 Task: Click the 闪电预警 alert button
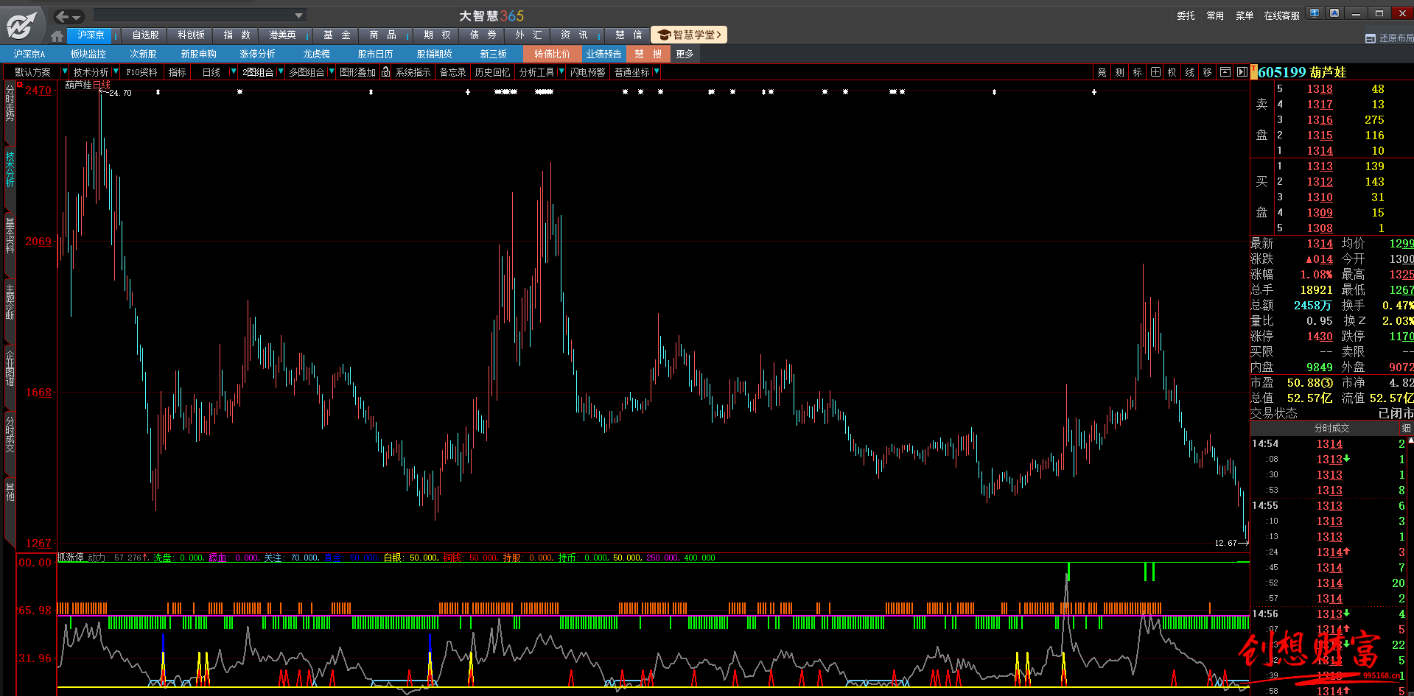(587, 72)
